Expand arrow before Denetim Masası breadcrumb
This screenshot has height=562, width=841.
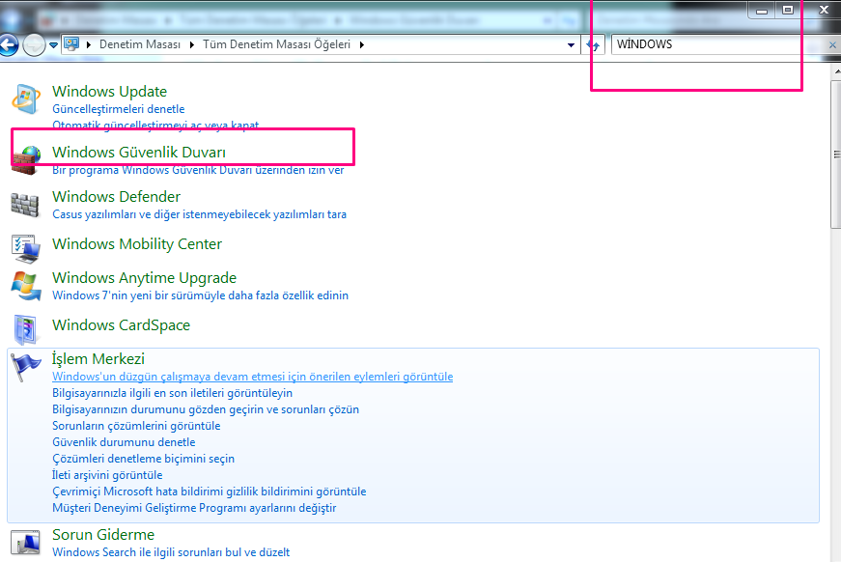tap(89, 44)
